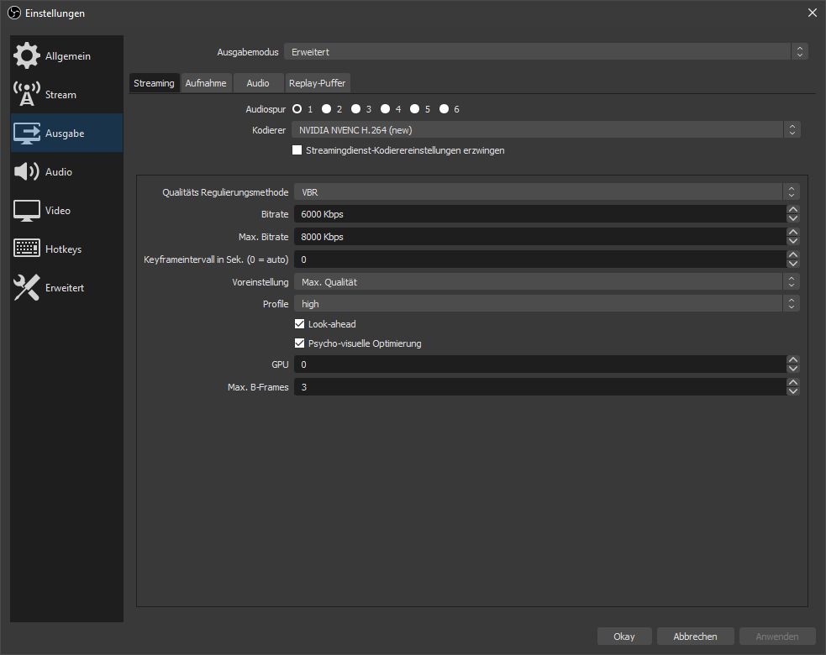Select Audiospur 1 radio button
The height and width of the screenshot is (655, 826).
pos(297,109)
